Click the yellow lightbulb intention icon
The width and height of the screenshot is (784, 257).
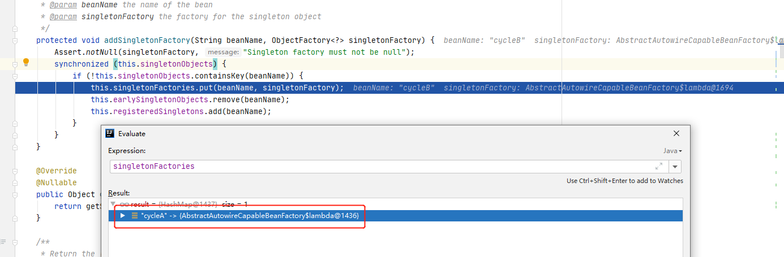coord(25,62)
